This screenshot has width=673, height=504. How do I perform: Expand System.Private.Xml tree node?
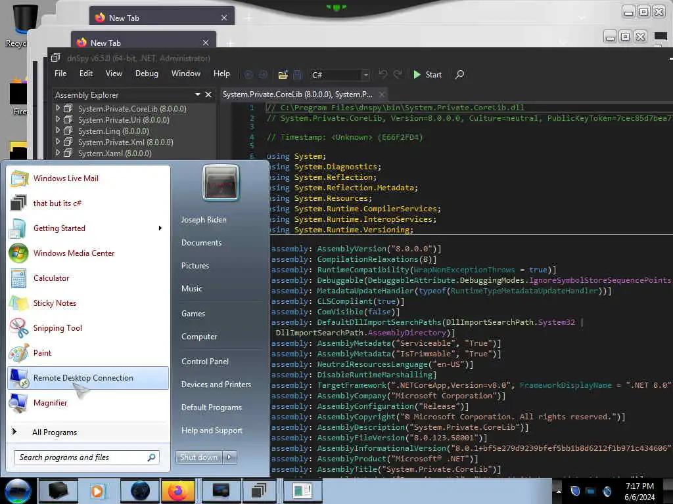tap(58, 142)
